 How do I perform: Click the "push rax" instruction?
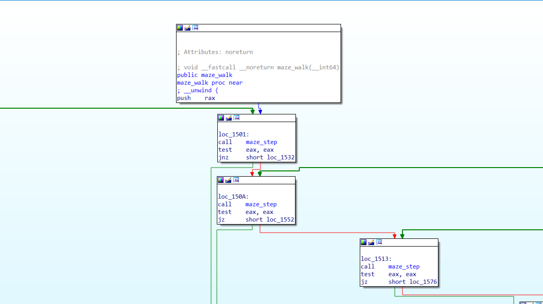[196, 98]
